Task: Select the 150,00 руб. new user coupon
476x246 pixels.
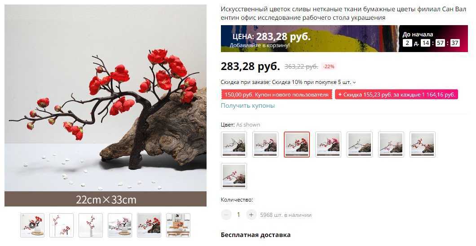Action: 277,95
